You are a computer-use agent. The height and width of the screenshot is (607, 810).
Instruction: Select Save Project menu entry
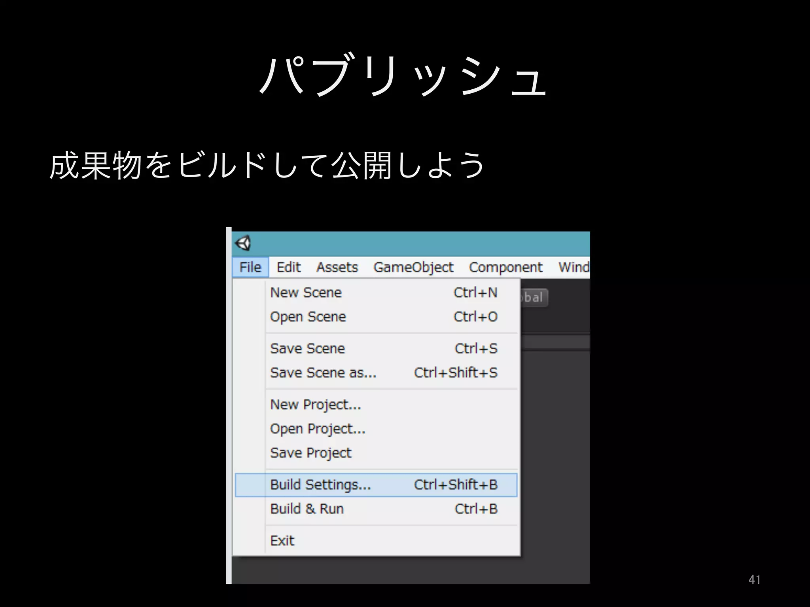click(376, 453)
